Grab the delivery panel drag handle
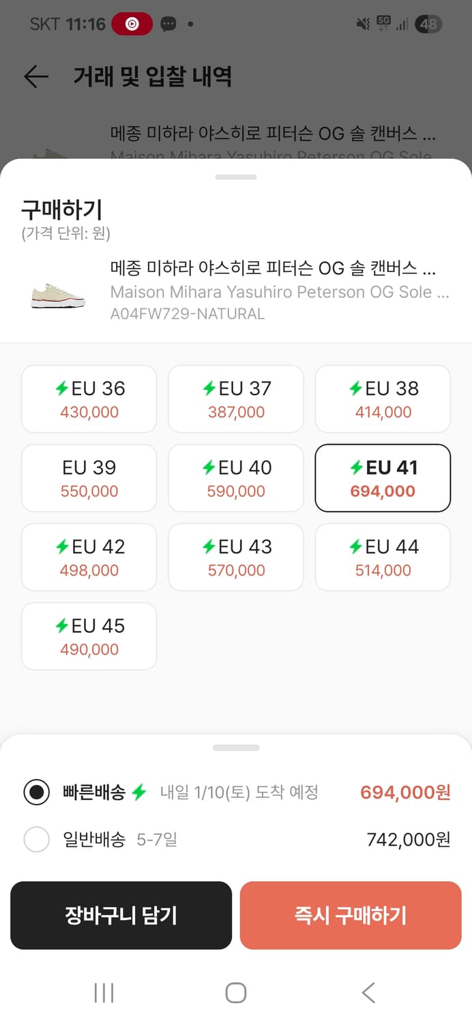Viewport: 472px width, 1023px height. tap(236, 748)
